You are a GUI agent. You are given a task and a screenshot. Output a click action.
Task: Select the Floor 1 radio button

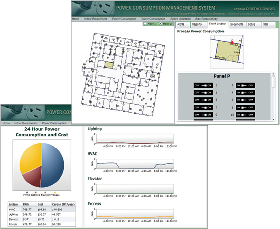[146, 24]
